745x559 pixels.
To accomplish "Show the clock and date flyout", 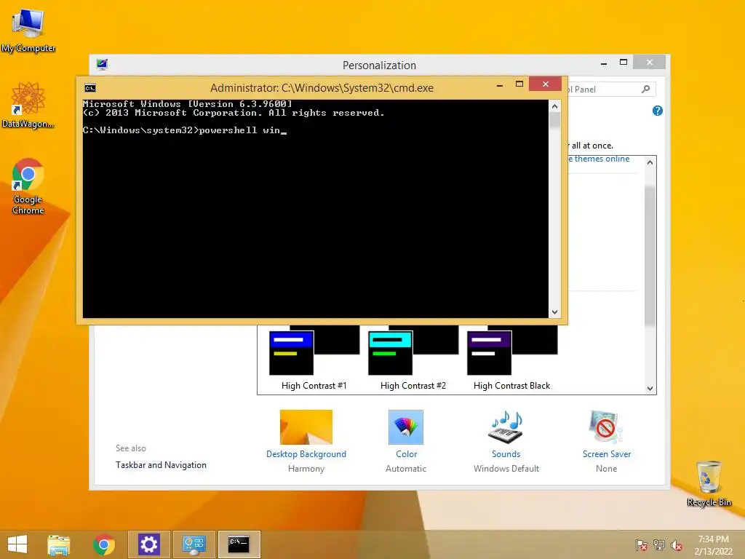I will (x=713, y=544).
